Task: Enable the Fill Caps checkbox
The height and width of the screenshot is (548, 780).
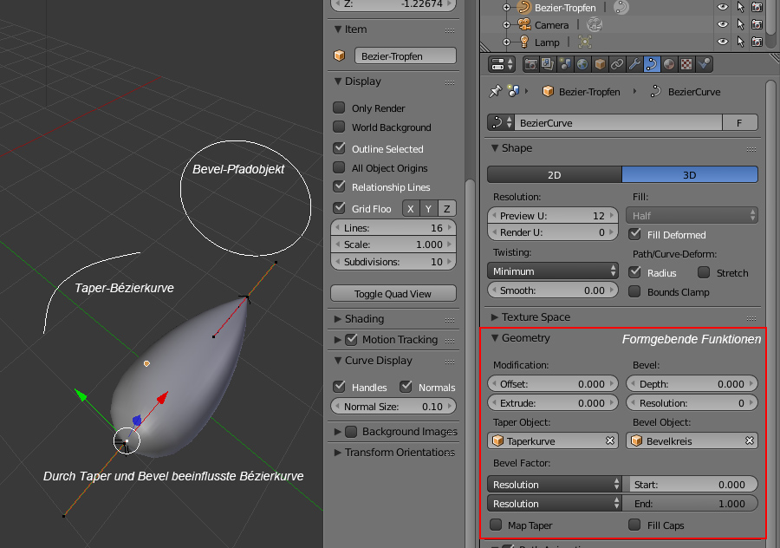Action: (x=635, y=525)
